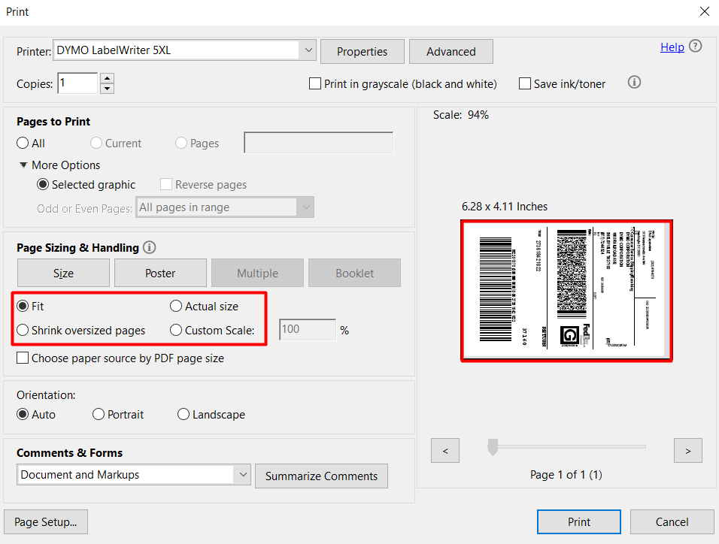This screenshot has height=544, width=719.
Task: Click the Pages range input field
Action: [318, 142]
